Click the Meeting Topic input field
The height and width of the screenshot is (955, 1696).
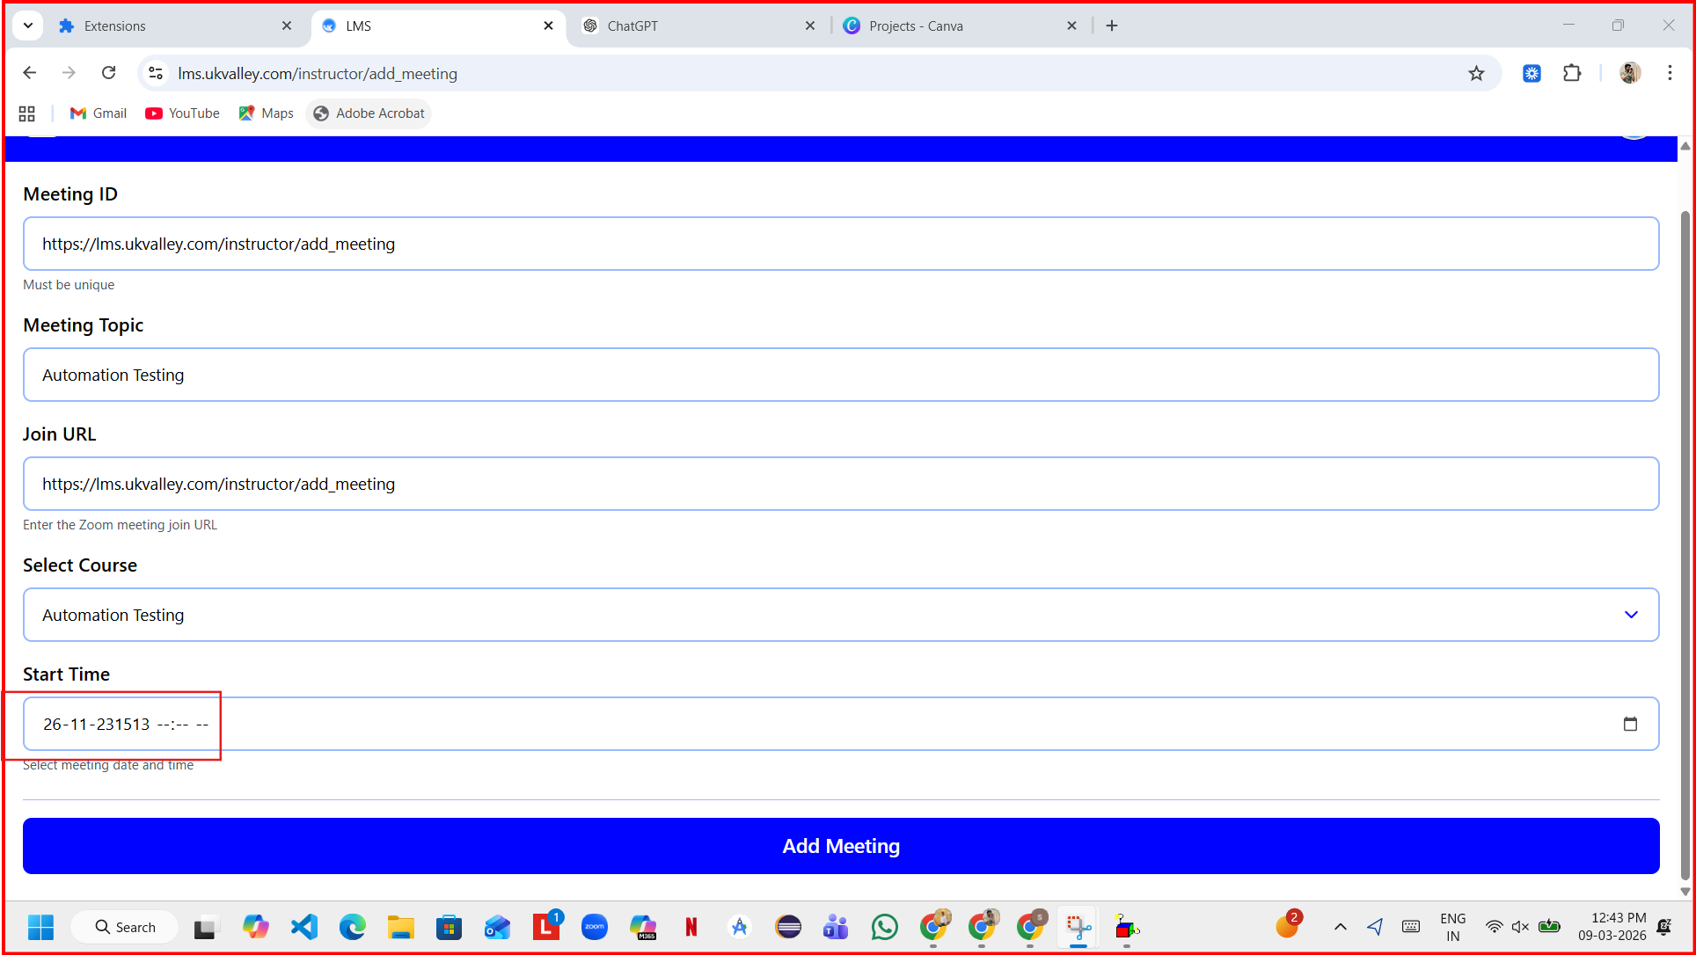(841, 375)
